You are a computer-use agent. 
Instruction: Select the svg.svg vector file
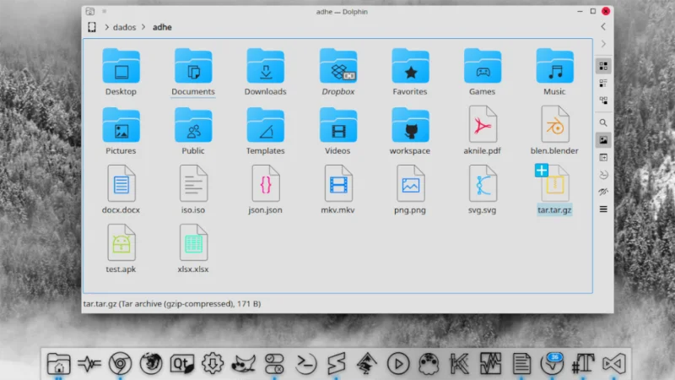[x=482, y=190]
